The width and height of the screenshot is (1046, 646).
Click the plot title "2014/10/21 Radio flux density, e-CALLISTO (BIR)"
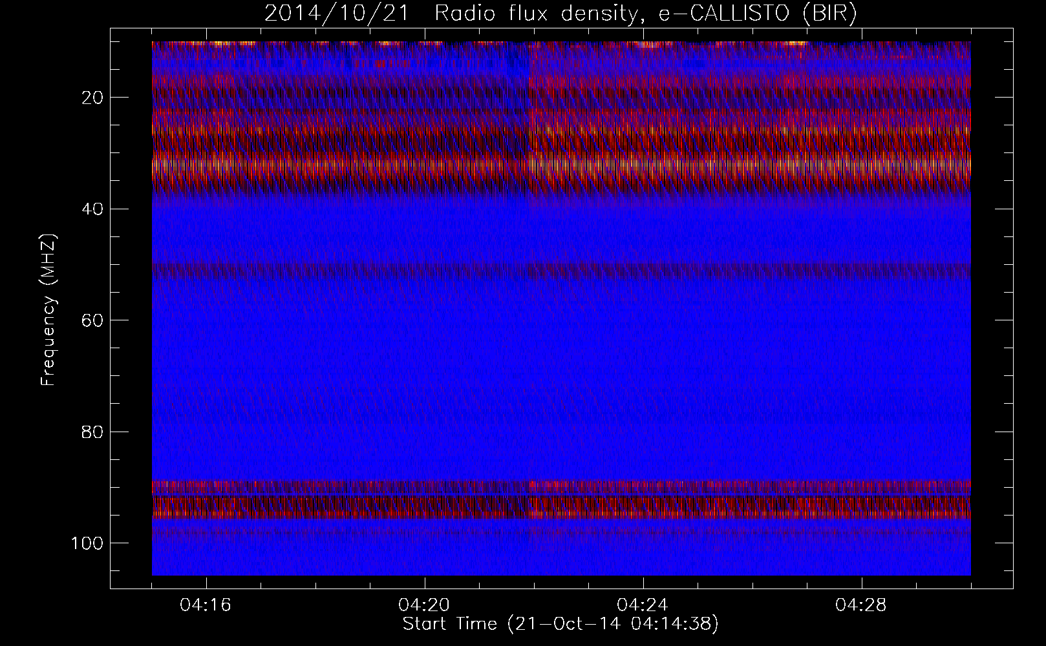(x=560, y=13)
